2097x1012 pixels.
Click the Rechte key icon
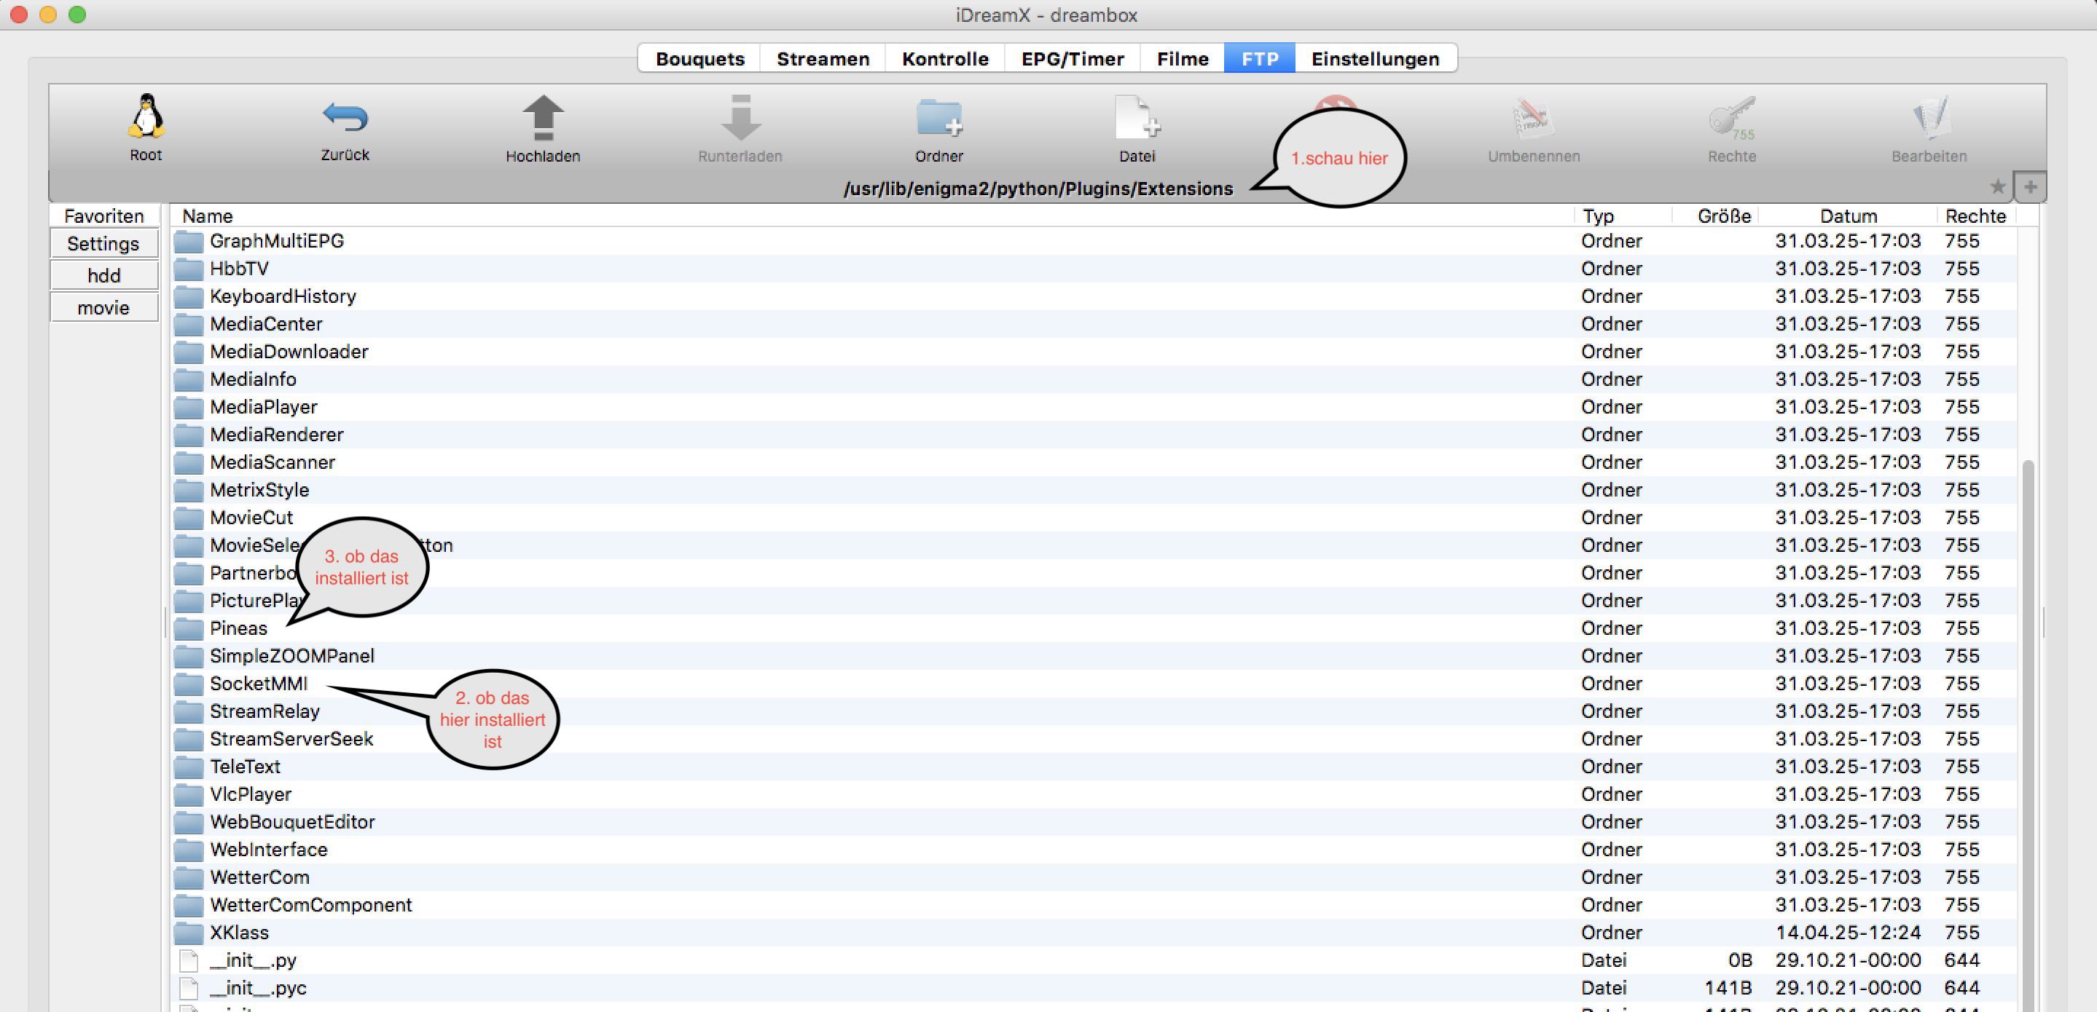[1731, 118]
